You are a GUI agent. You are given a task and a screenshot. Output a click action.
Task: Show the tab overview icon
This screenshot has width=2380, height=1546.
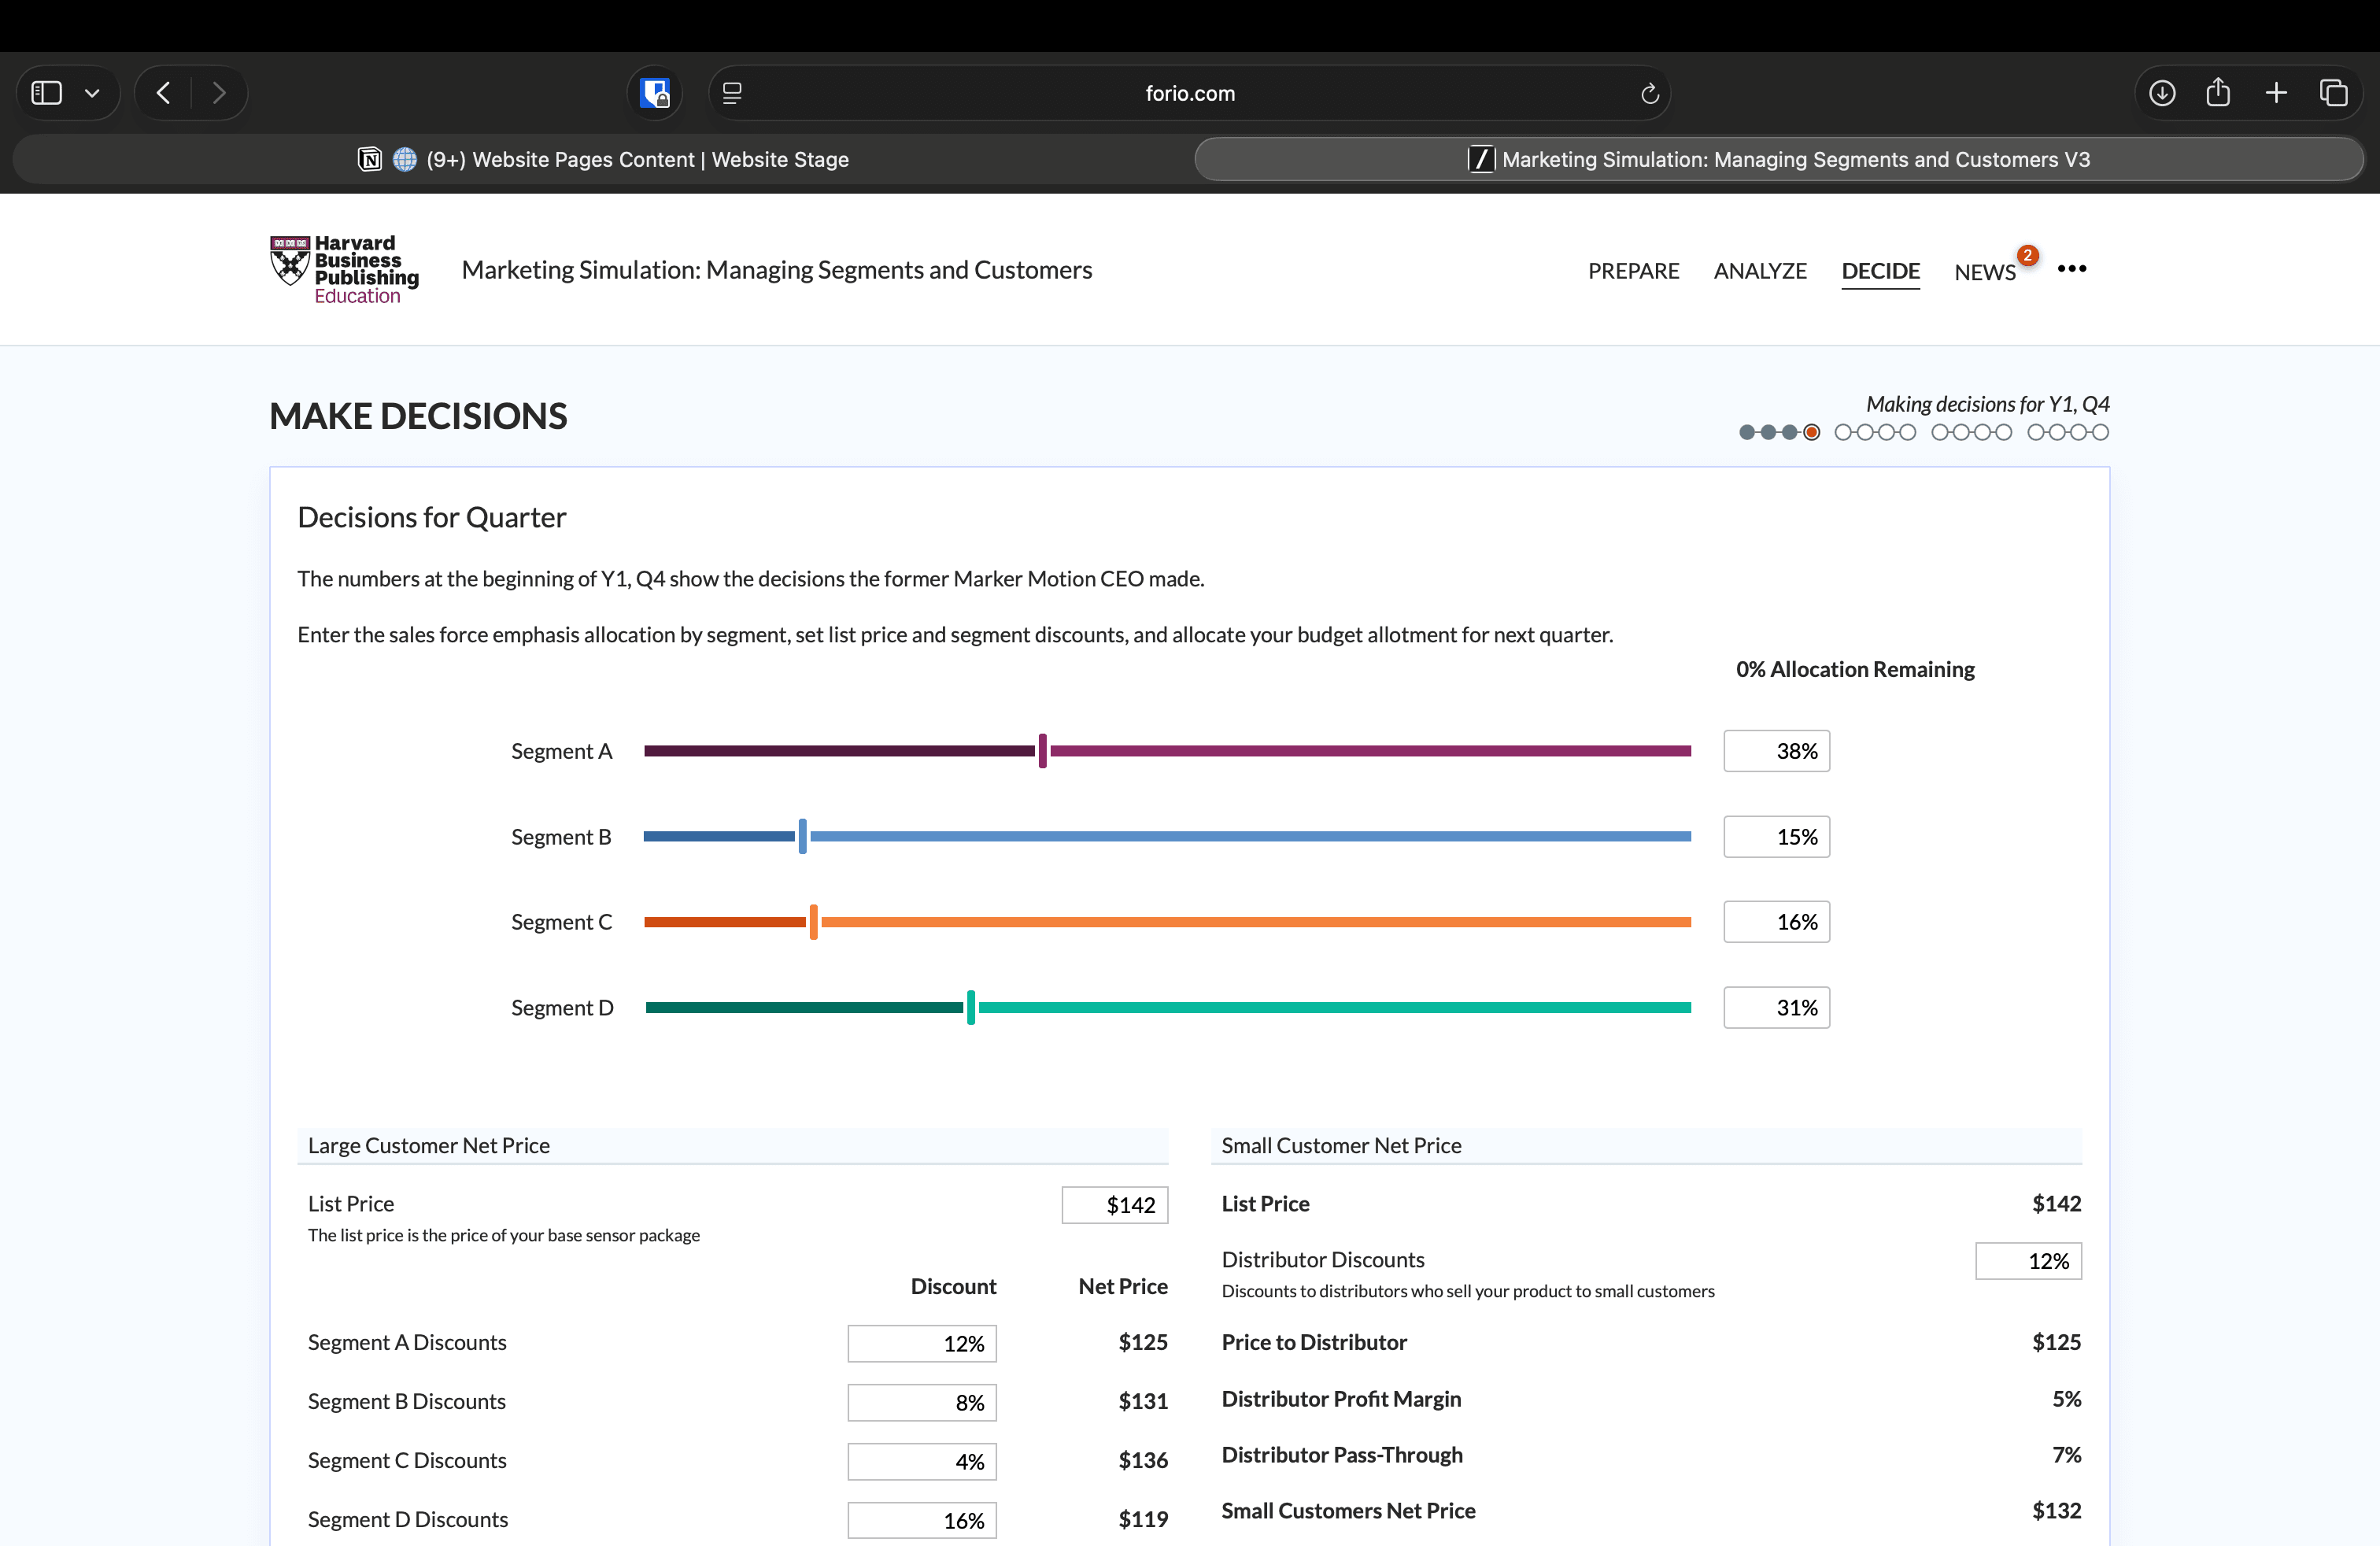tap(2333, 93)
